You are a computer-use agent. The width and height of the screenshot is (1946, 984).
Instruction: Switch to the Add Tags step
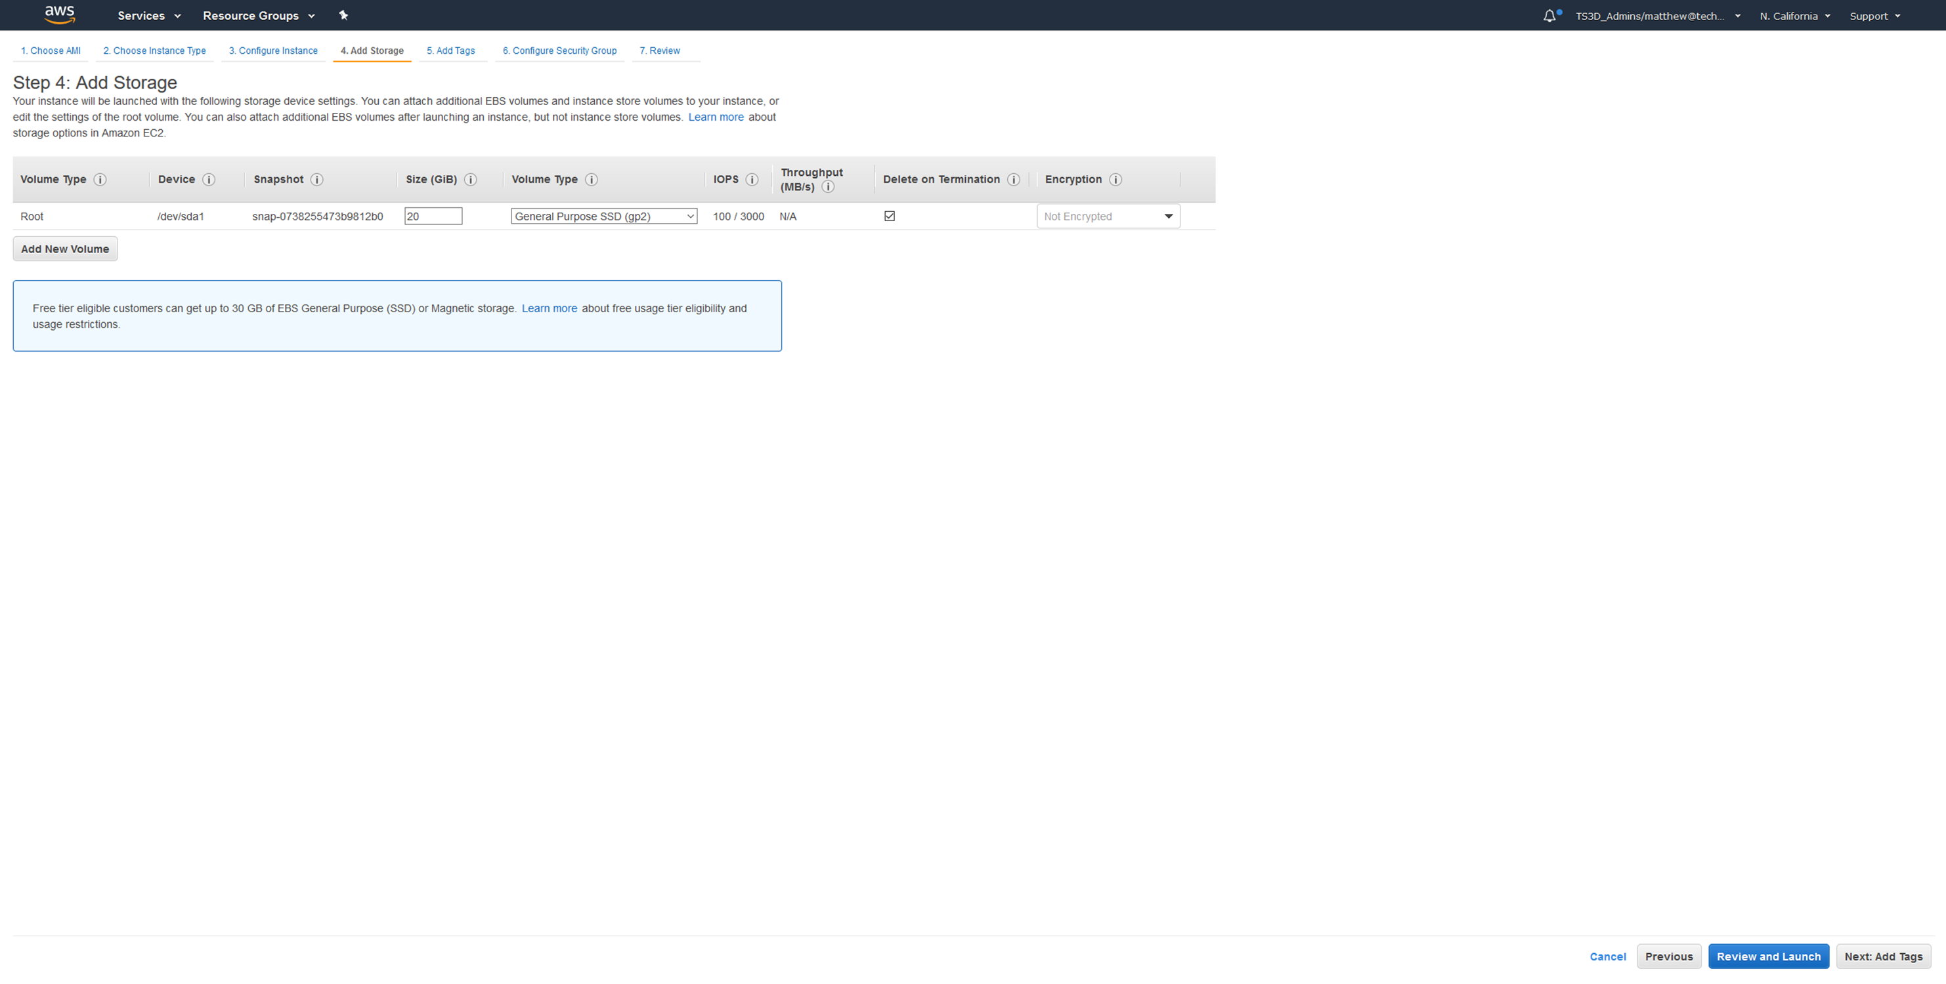pos(450,51)
